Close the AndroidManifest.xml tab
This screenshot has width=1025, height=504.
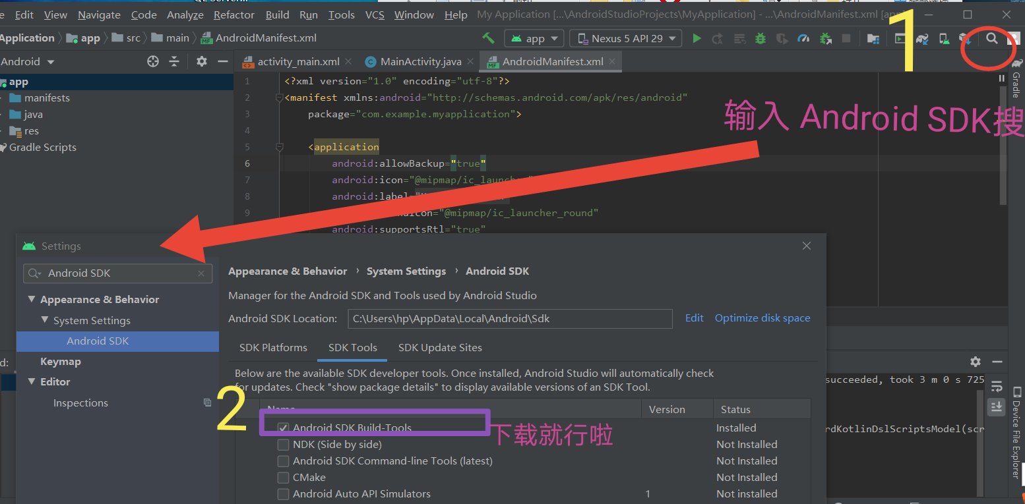point(612,61)
